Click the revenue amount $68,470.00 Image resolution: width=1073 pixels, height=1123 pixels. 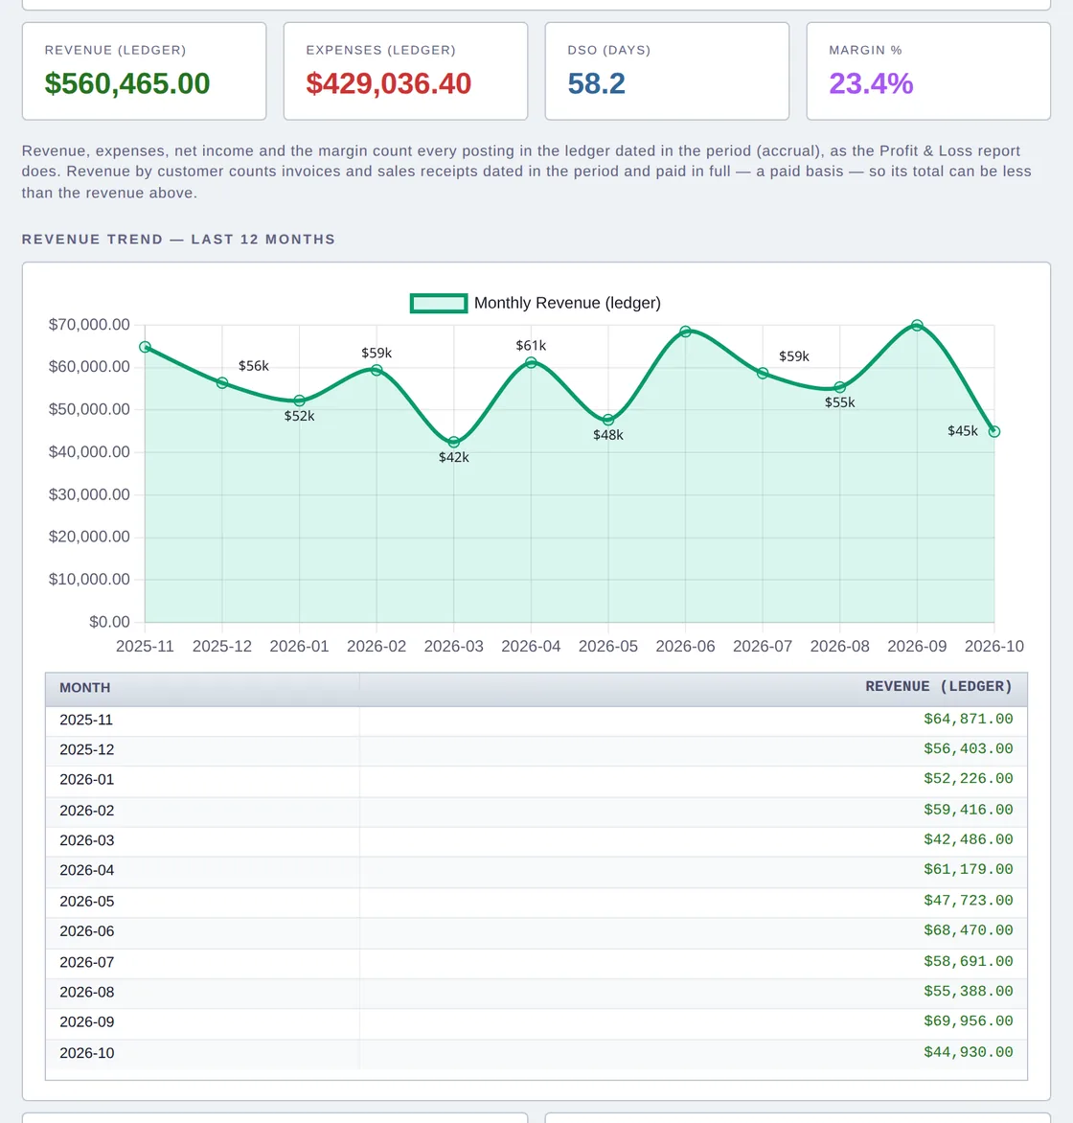(x=969, y=930)
